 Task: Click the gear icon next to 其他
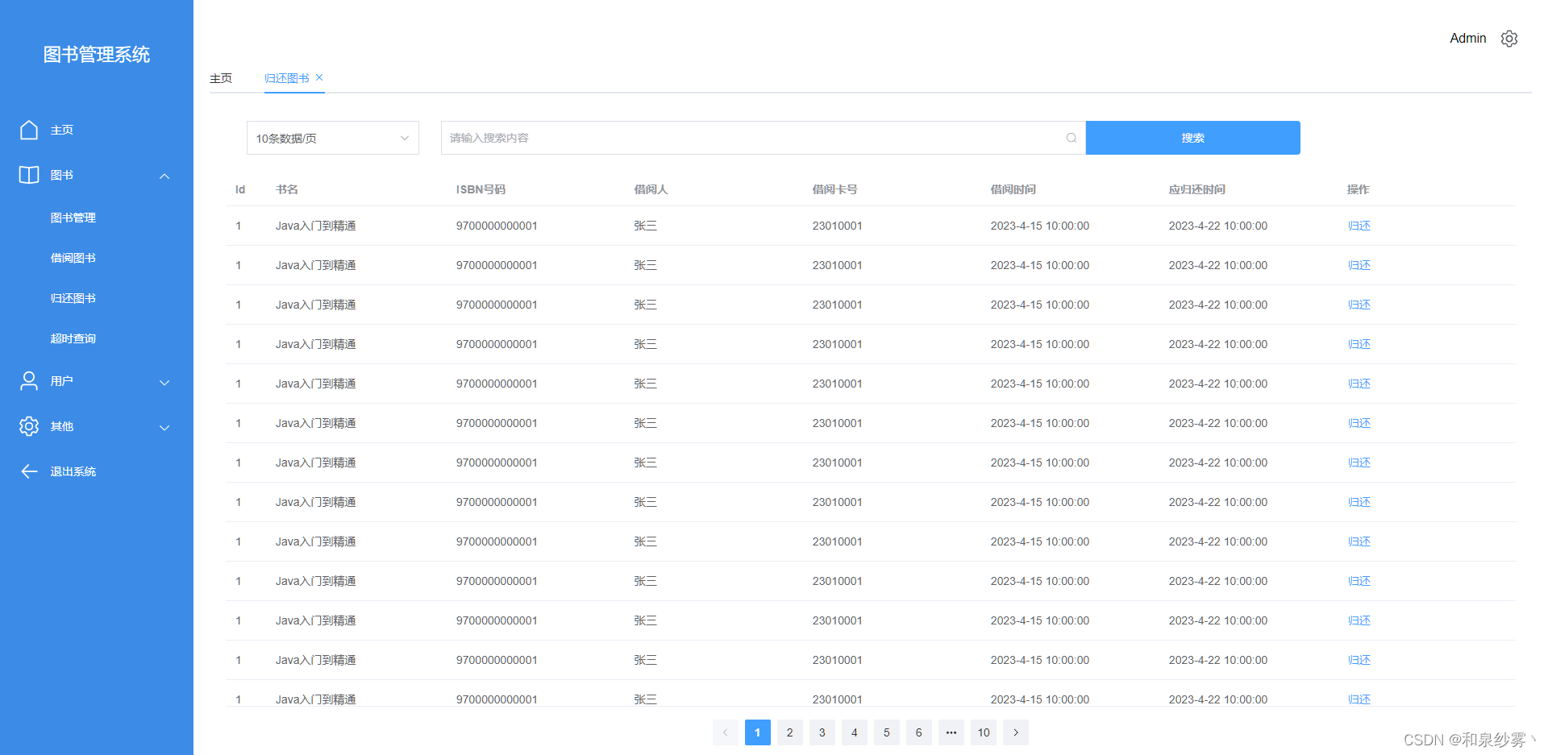point(29,426)
